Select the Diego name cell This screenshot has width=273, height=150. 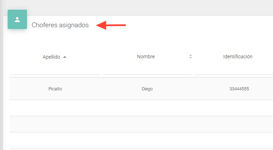tap(147, 89)
